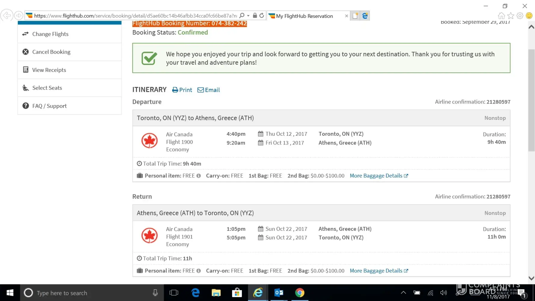Open Outlook from the taskbar

pos(279,293)
